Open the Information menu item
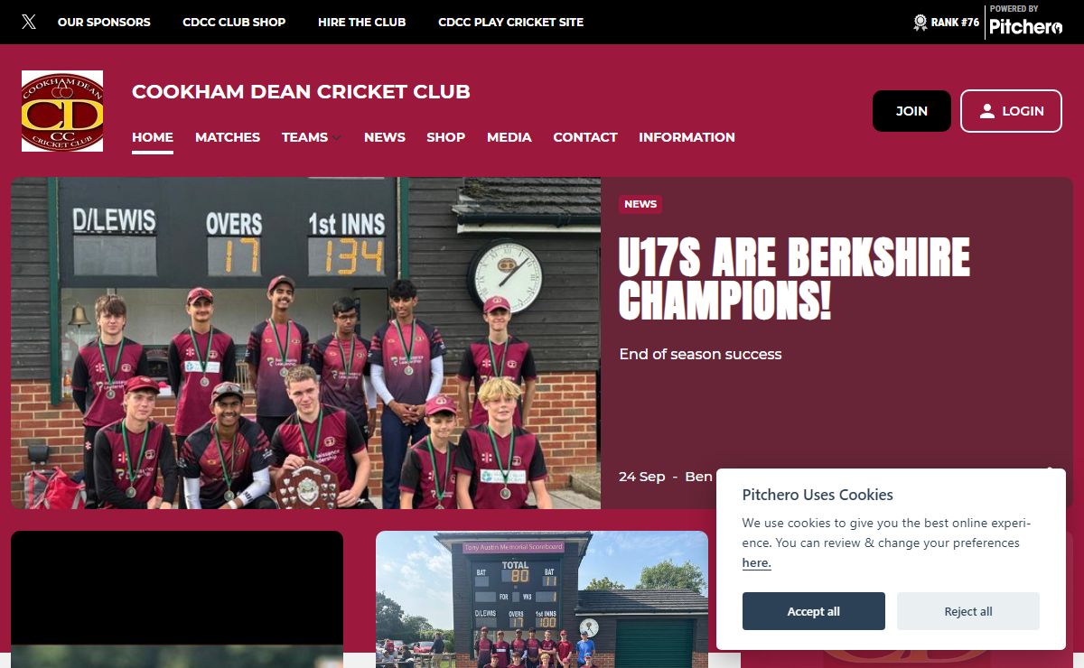This screenshot has height=668, width=1084. pyautogui.click(x=687, y=137)
